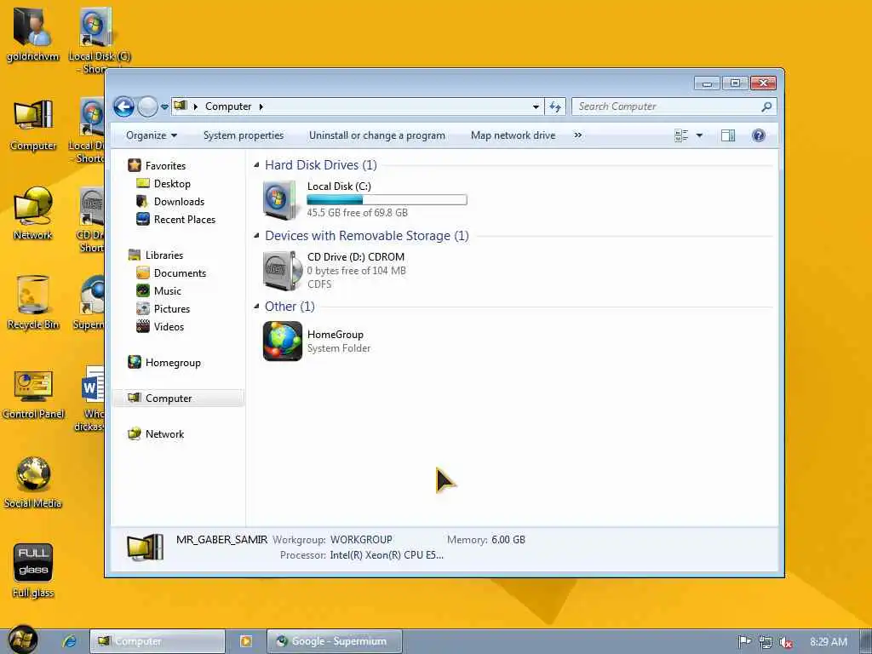Click the arrow after Computer in address bar
The image size is (872, 654).
point(261,106)
